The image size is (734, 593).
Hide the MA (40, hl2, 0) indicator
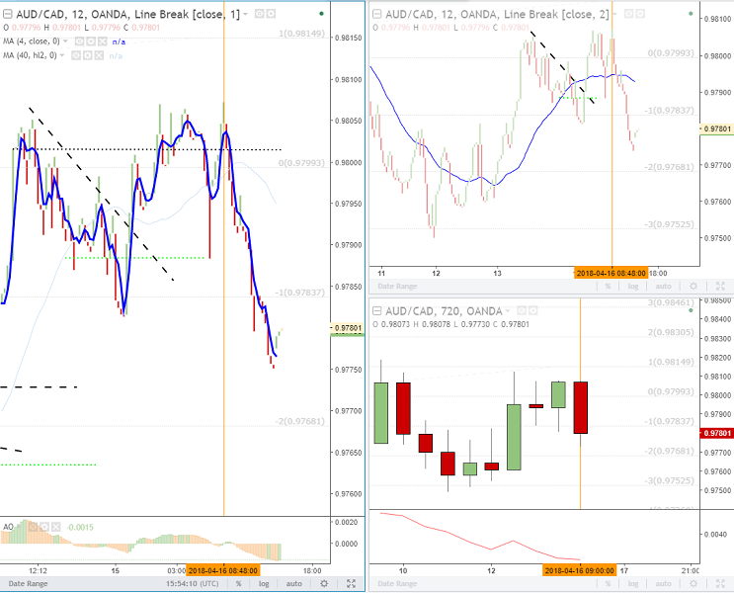coord(76,55)
